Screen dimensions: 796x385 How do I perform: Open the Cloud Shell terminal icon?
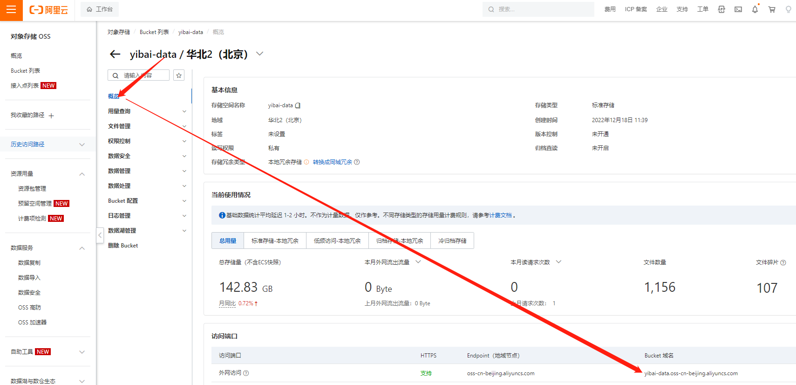pyautogui.click(x=738, y=9)
